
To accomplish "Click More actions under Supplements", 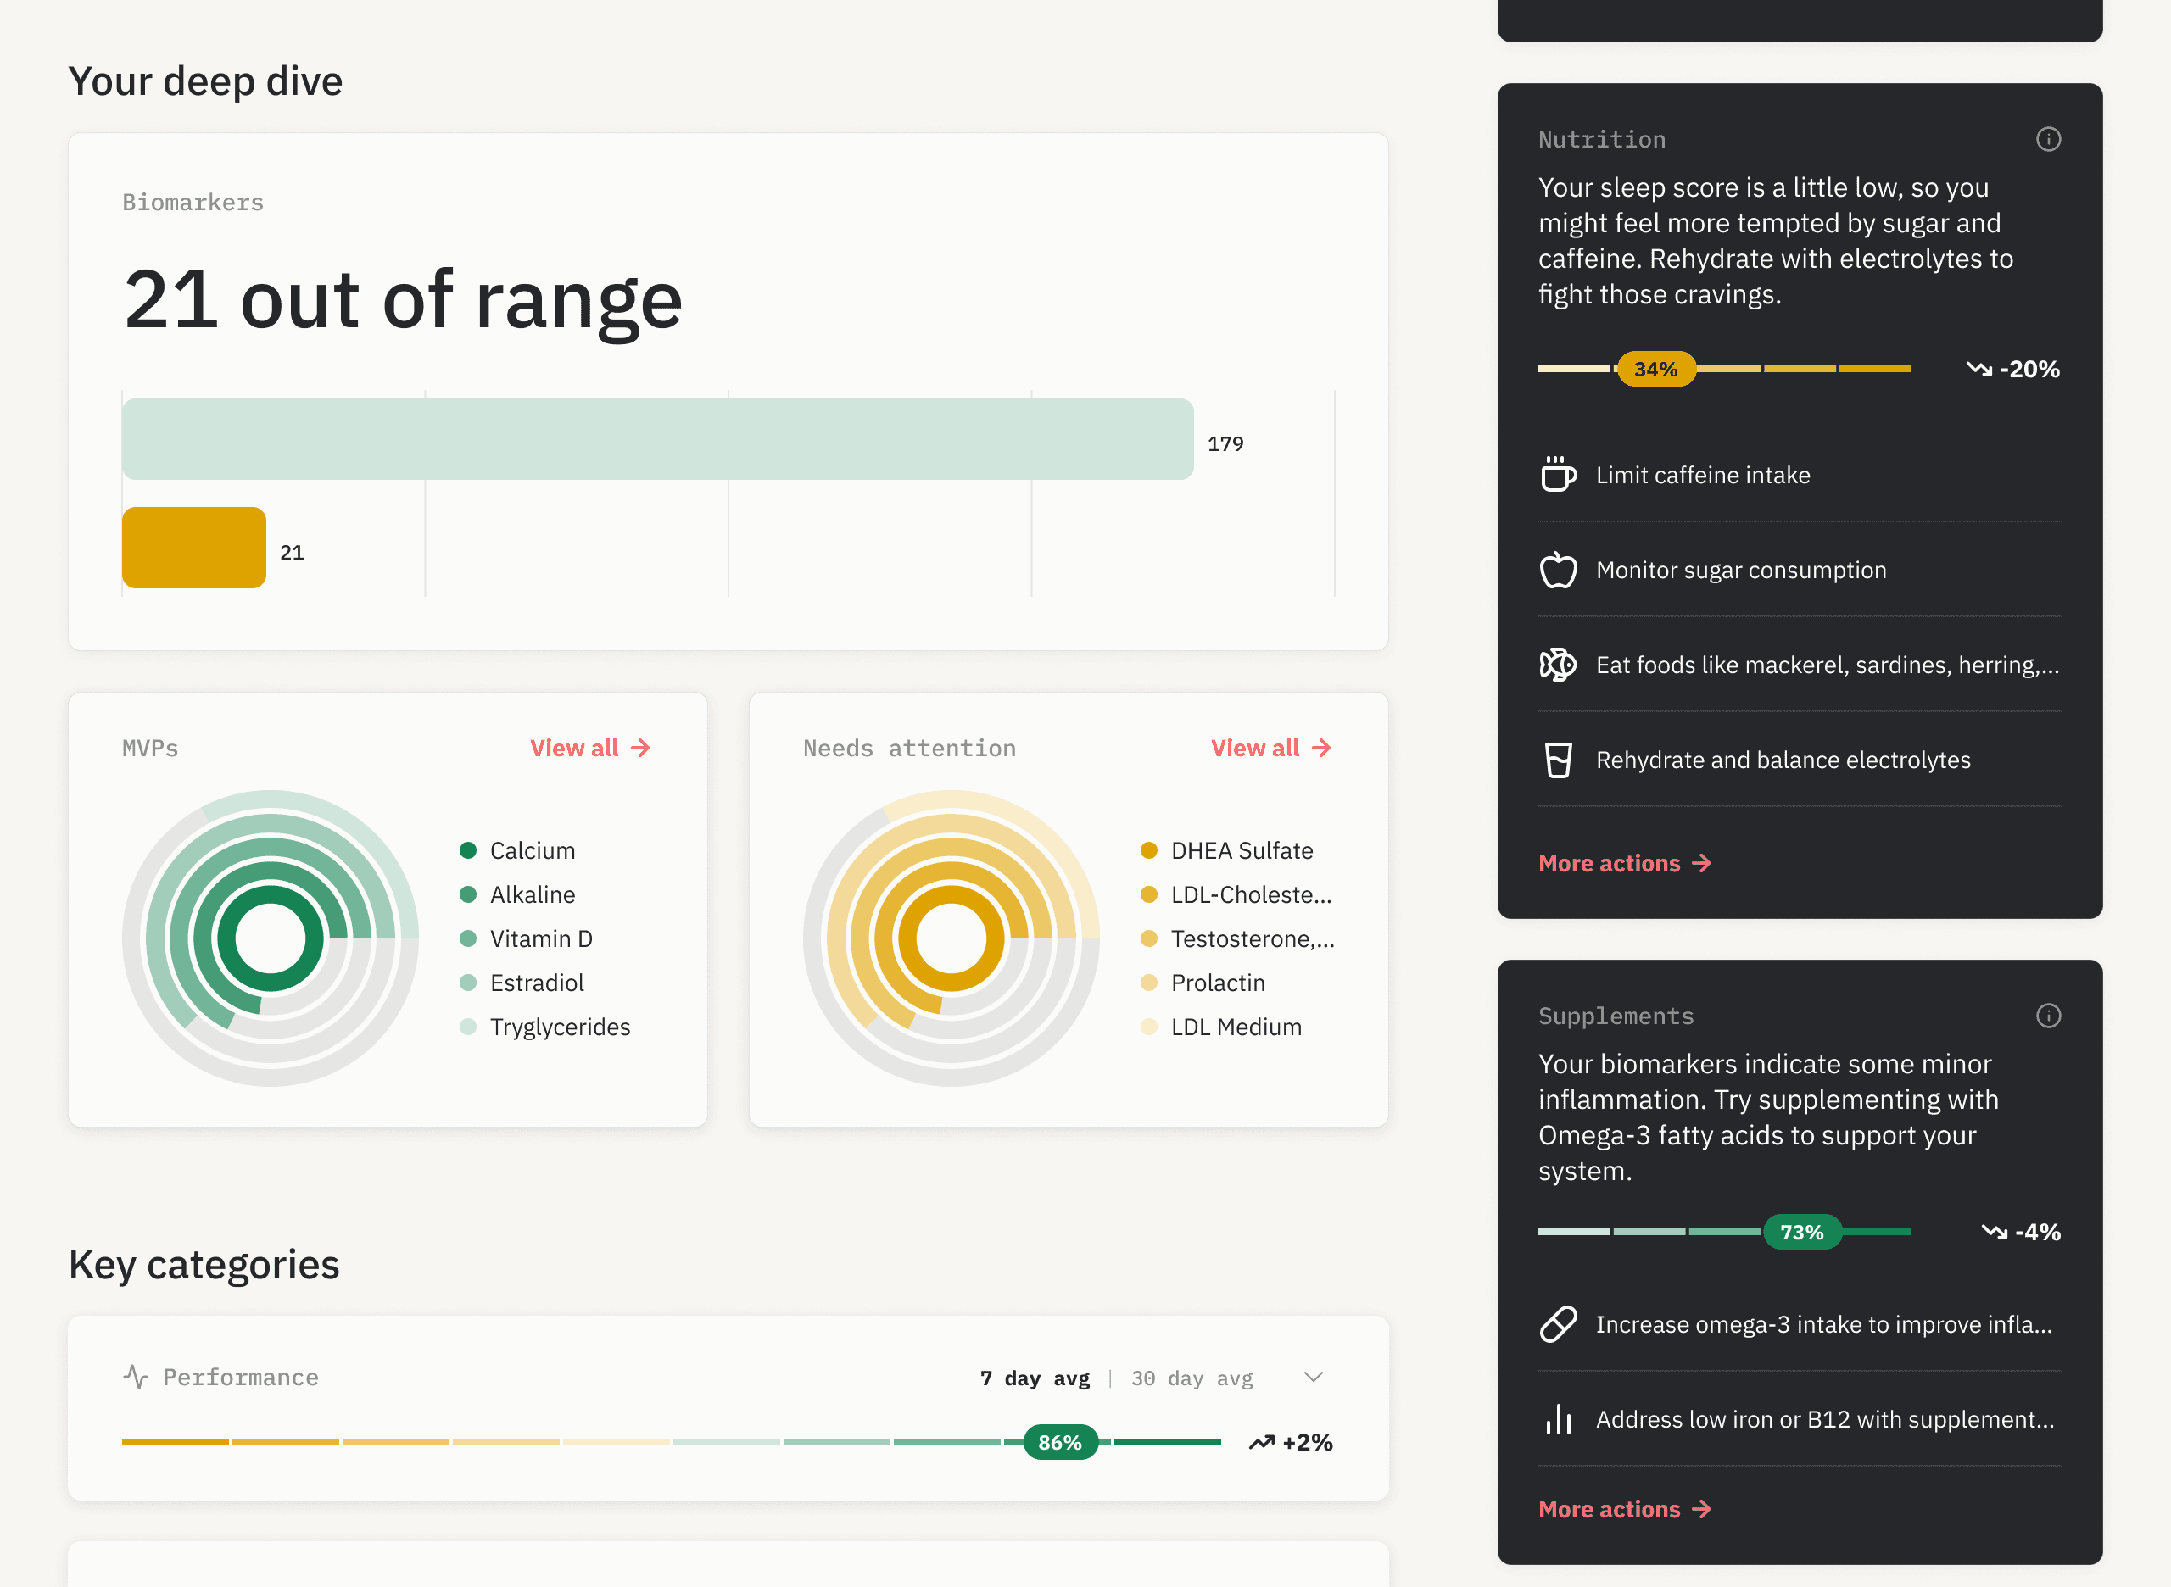I will coord(1624,1508).
